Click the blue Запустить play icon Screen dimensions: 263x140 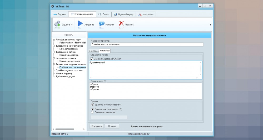pos(80,24)
